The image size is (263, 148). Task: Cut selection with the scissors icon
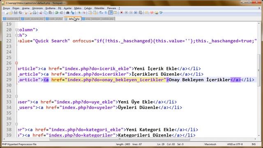click(40, 13)
